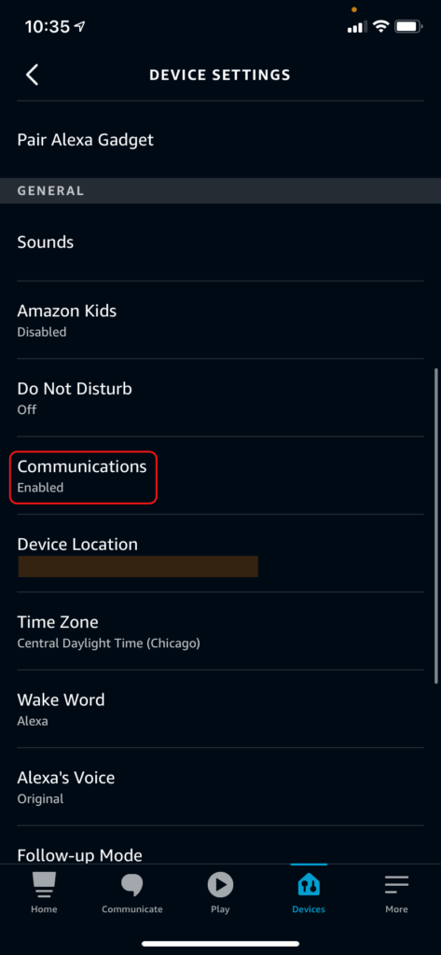Image resolution: width=441 pixels, height=955 pixels.
Task: Open the Communicate speech bubble icon
Action: coord(132,885)
